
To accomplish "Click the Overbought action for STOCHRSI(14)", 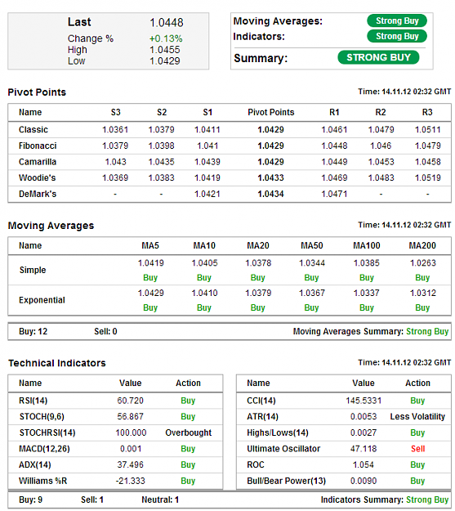I will pos(188,433).
